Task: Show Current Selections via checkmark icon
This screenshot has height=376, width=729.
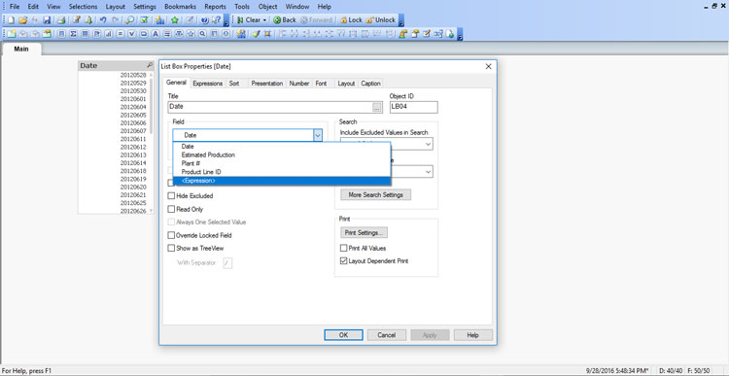Action: (x=144, y=20)
